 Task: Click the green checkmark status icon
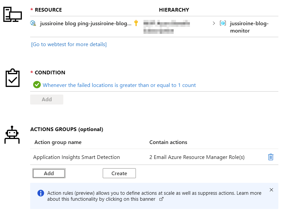[x=37, y=85]
